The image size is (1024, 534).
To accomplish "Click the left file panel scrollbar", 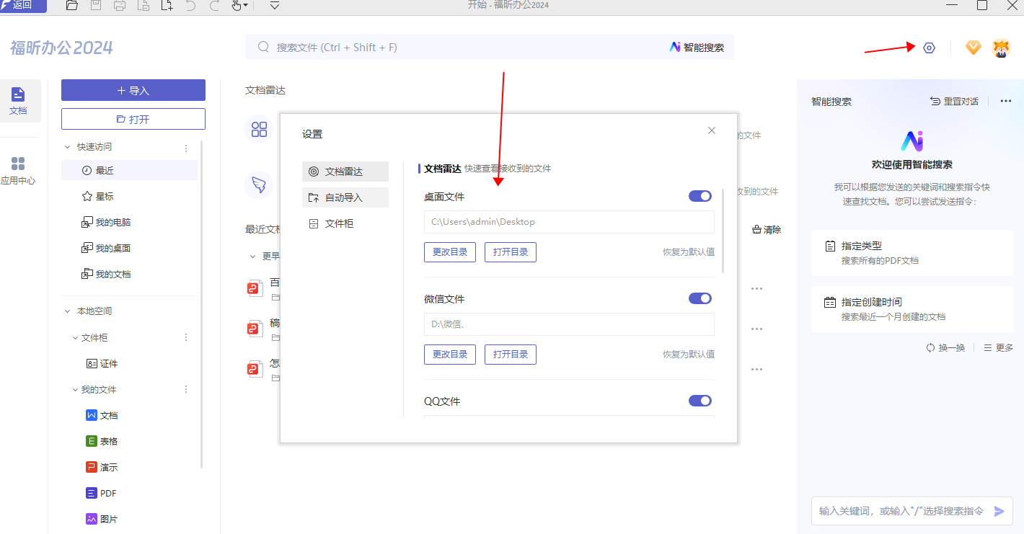I will tap(201, 304).
